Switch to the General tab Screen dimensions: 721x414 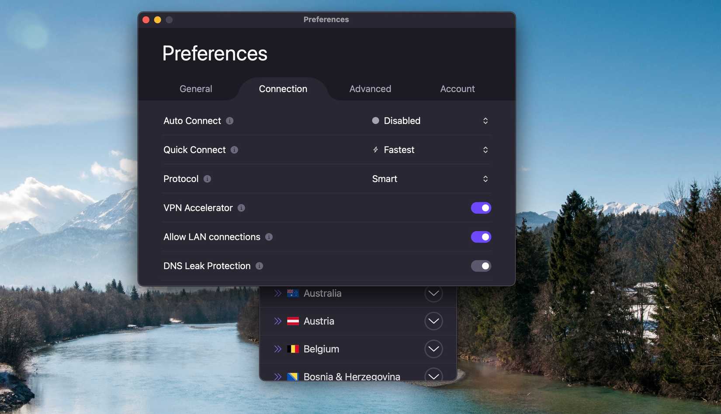tap(196, 89)
